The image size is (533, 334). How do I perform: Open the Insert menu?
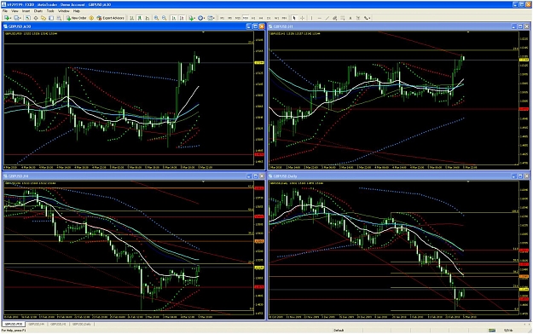coord(26,11)
